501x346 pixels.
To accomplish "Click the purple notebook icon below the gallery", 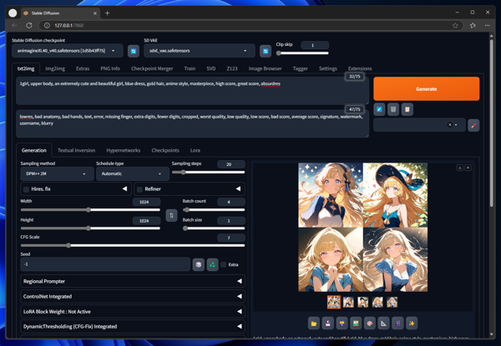I will (397, 323).
